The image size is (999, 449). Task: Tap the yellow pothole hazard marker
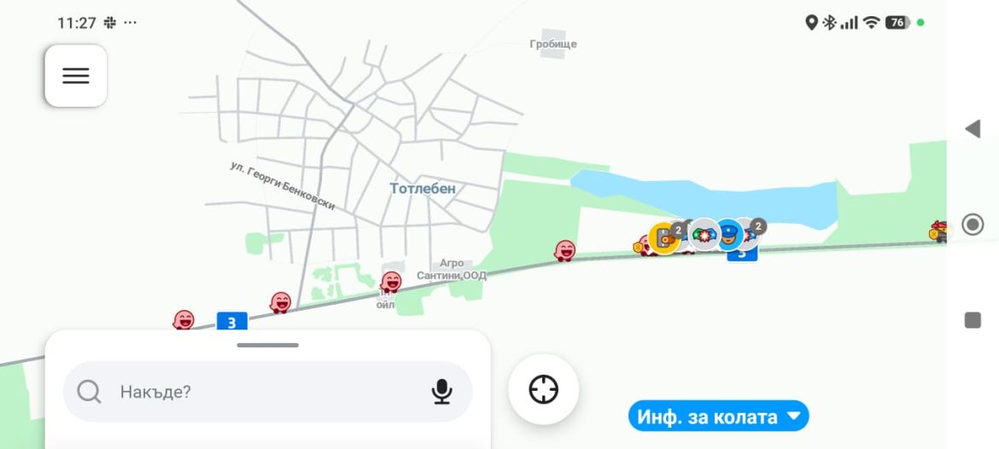[x=664, y=238]
